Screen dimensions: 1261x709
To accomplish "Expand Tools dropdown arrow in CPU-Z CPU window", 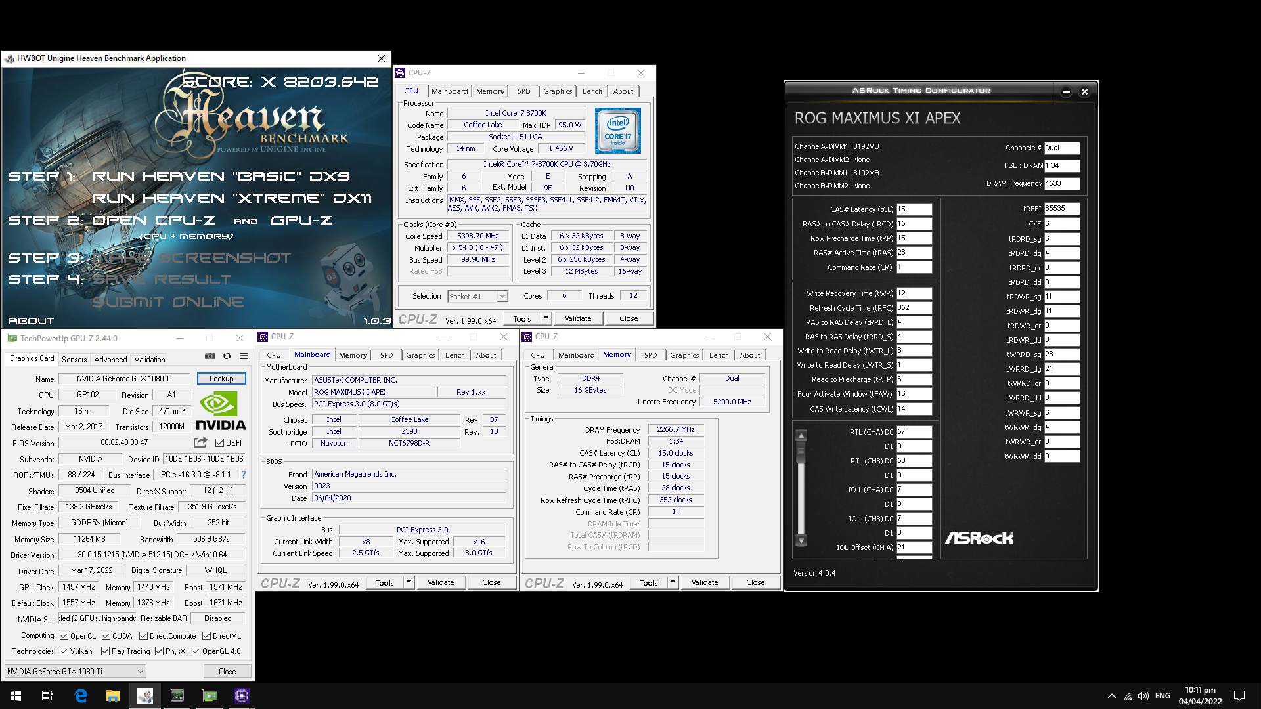I will (x=546, y=318).
